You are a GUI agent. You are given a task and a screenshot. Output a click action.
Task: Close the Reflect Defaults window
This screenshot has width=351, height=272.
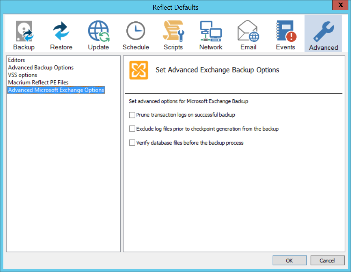(x=340, y=5)
